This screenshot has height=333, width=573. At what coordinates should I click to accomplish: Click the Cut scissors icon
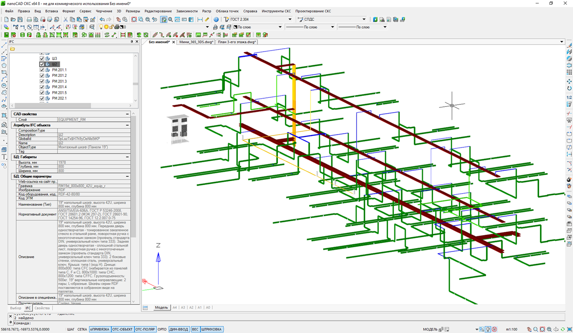65,20
